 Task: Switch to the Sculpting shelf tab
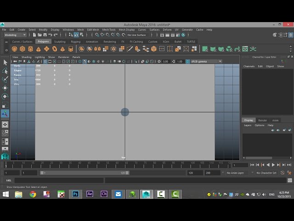[60, 41]
